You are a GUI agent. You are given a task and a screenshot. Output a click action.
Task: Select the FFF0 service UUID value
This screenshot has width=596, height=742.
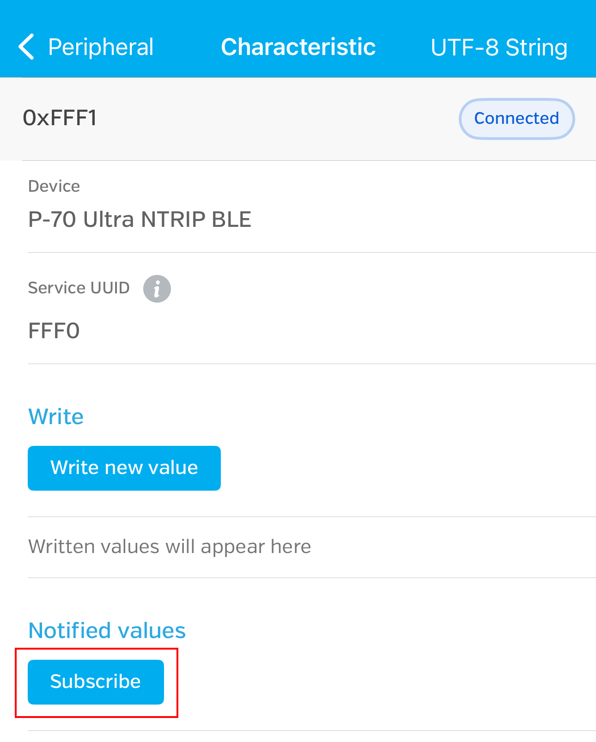point(54,331)
